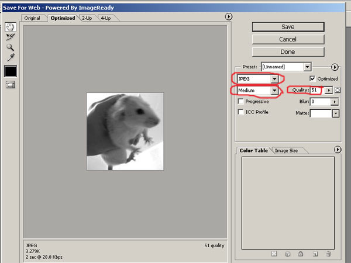Click the optimize to file size icon beside Quality
351x263 pixels.
tap(338, 90)
